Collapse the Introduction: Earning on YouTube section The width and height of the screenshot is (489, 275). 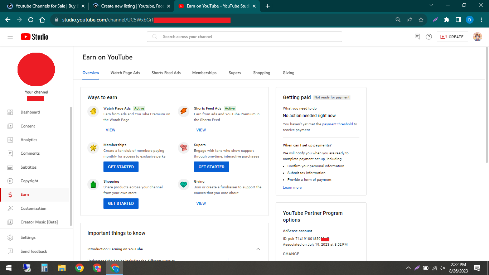tap(258, 249)
